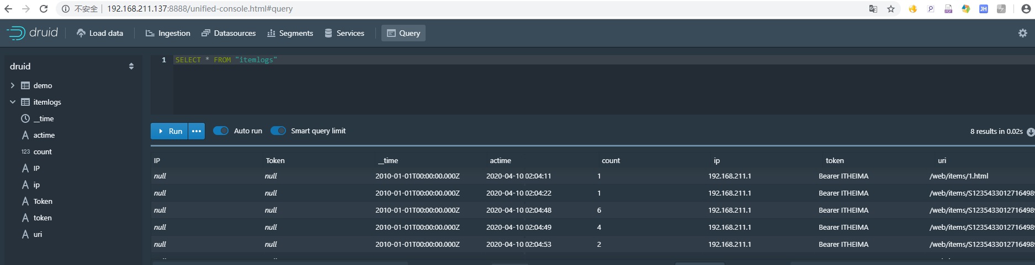Viewport: 1035px width, 265px height.
Task: Expand the demo datasource tree
Action: pos(13,85)
